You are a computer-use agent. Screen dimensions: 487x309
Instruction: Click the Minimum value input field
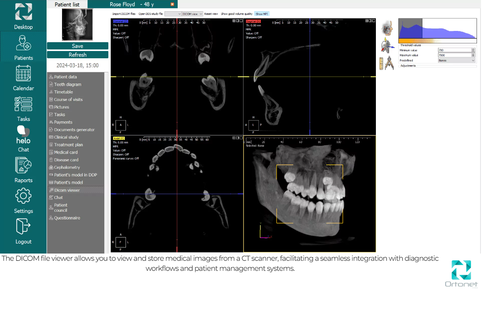pyautogui.click(x=454, y=50)
